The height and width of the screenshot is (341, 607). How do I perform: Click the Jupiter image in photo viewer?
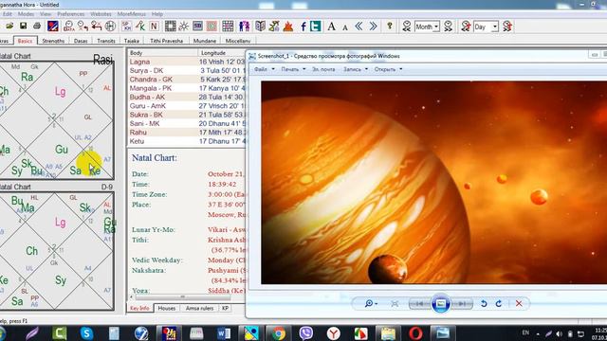click(434, 183)
